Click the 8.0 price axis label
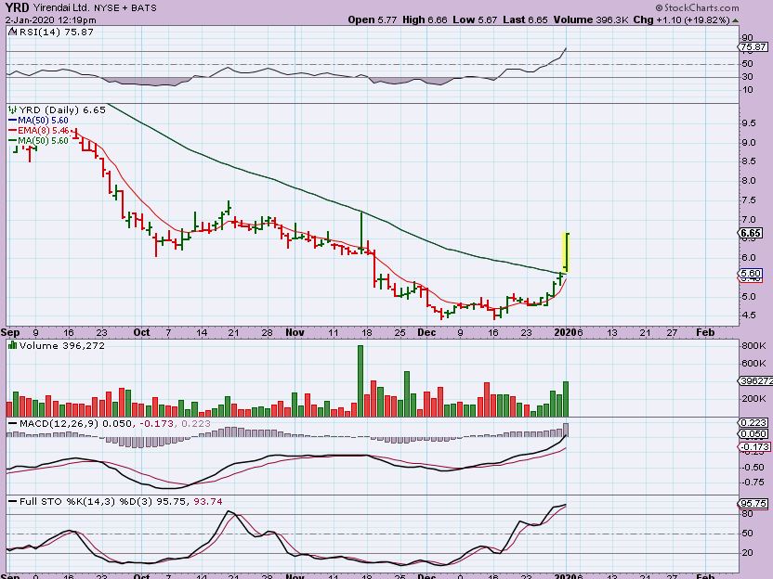This screenshot has width=773, height=579. [x=748, y=180]
